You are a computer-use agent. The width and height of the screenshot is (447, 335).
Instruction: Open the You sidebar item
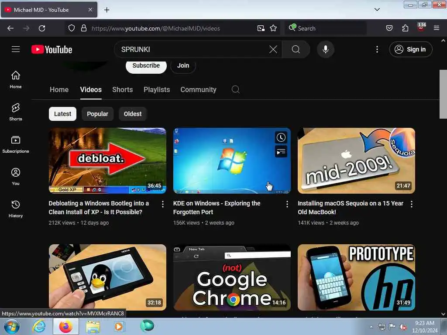[x=16, y=177]
